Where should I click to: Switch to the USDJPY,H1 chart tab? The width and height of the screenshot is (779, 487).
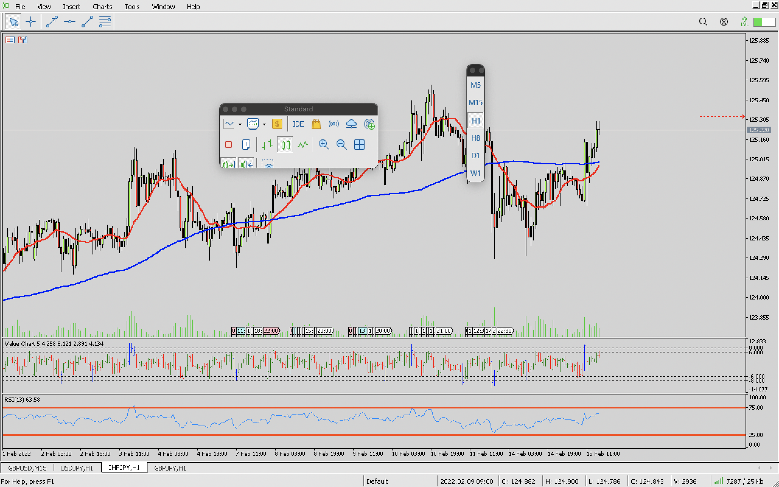77,468
